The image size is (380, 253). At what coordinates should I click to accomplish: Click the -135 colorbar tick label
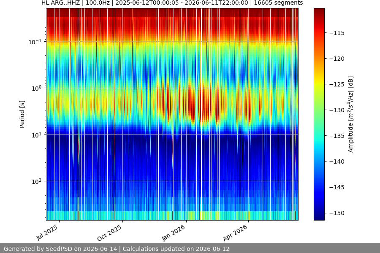337,136
